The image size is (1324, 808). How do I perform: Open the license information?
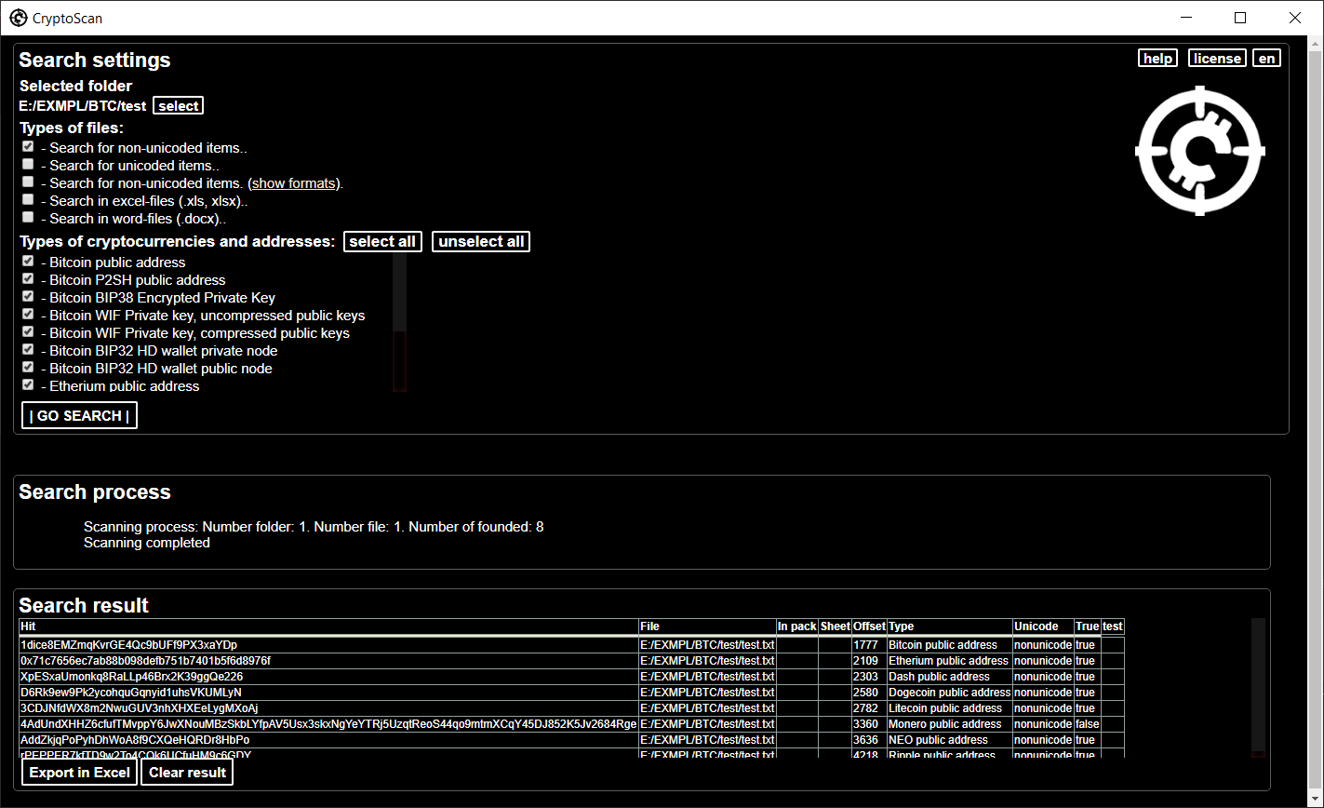point(1216,57)
